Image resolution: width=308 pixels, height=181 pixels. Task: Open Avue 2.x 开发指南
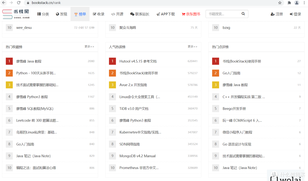(133, 85)
